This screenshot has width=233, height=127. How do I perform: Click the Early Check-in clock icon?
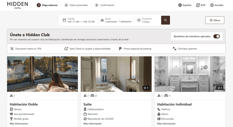pyautogui.click(x=66, y=49)
